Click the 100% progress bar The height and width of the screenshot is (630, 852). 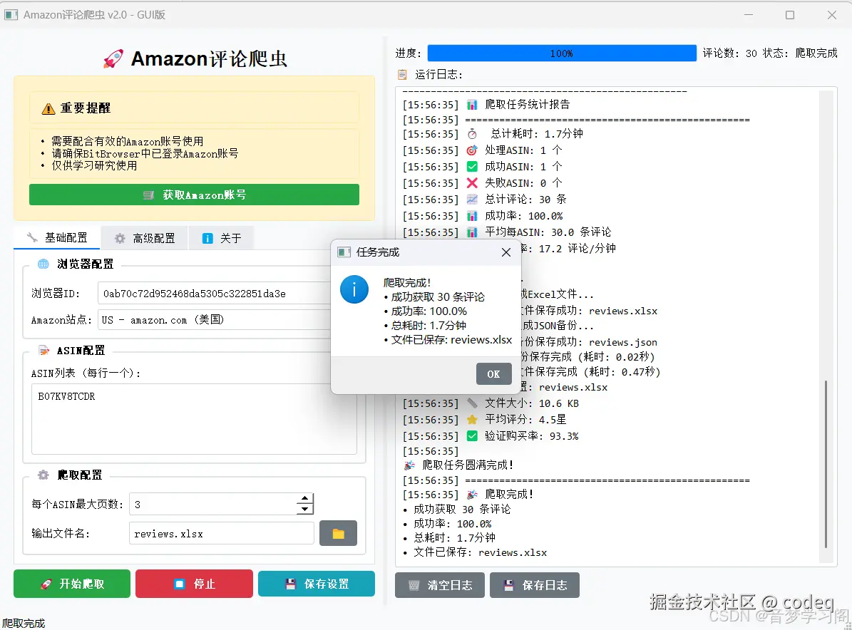pyautogui.click(x=562, y=53)
